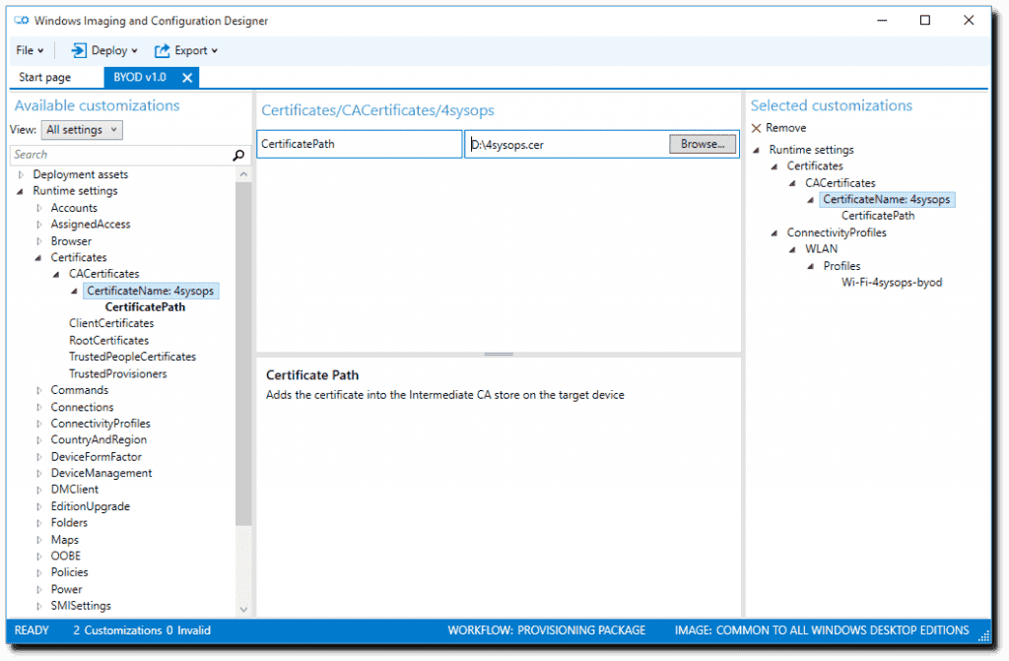This screenshot has height=661, width=1009.
Task: Select the BYOD v1.0 tab
Action: pyautogui.click(x=140, y=77)
